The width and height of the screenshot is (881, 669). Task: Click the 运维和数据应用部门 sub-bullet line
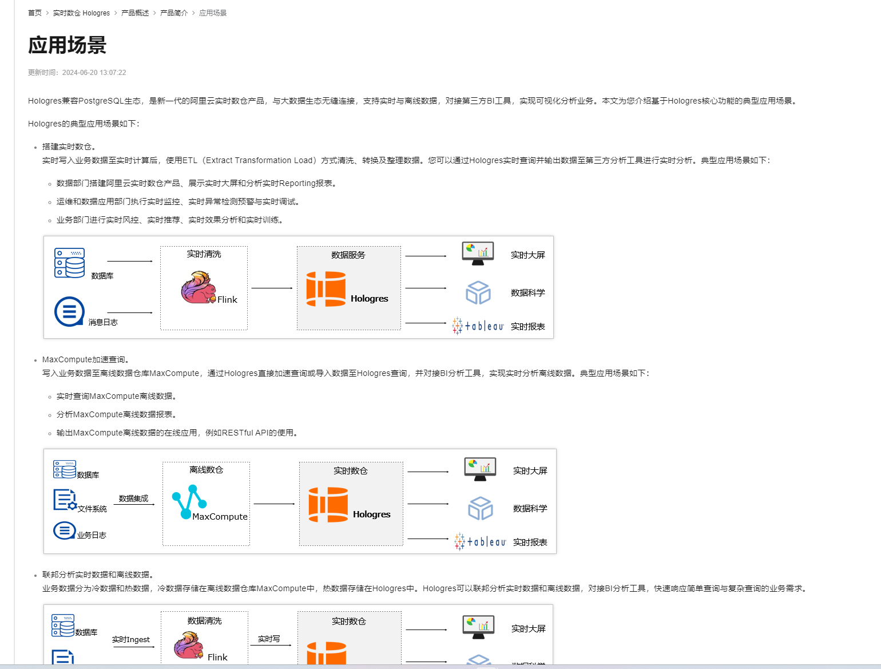(x=178, y=201)
